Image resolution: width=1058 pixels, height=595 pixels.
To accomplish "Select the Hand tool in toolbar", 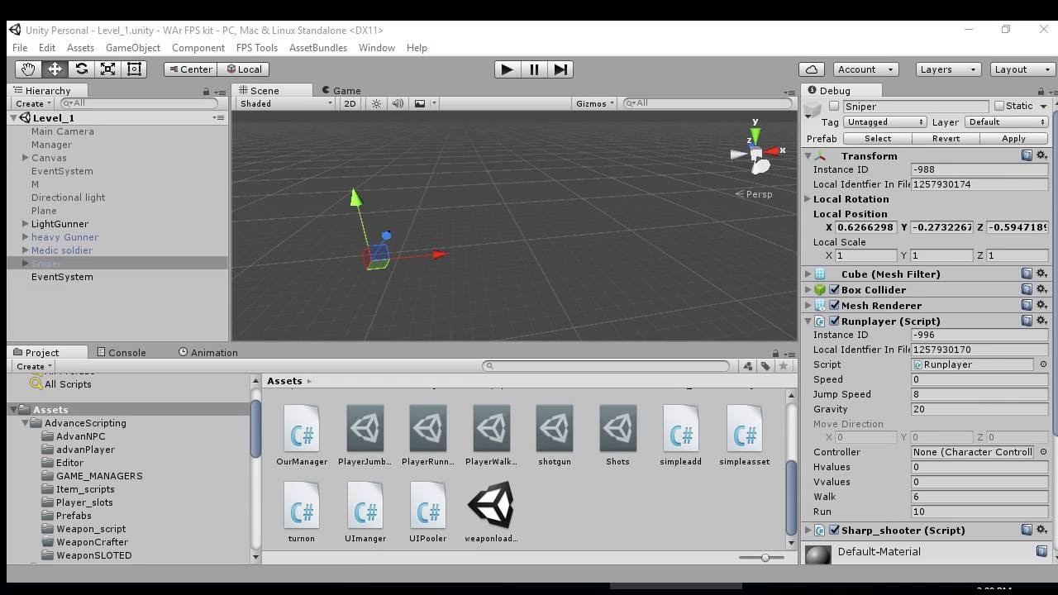I will [28, 69].
